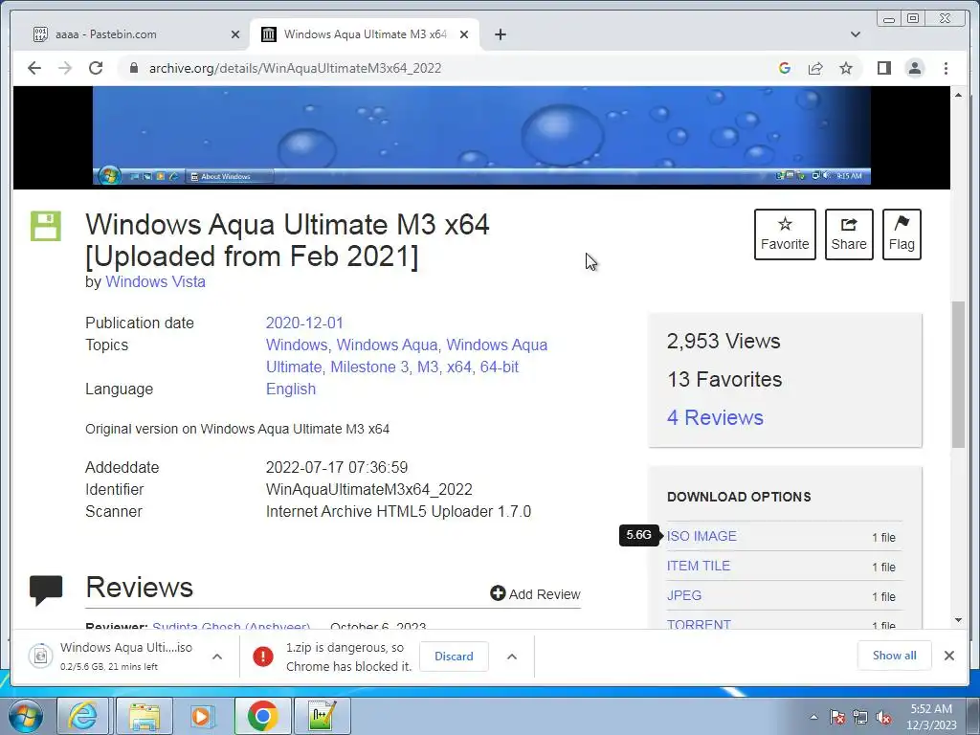Open the Windows Start menu
This screenshot has width=980, height=735.
pyautogui.click(x=26, y=716)
